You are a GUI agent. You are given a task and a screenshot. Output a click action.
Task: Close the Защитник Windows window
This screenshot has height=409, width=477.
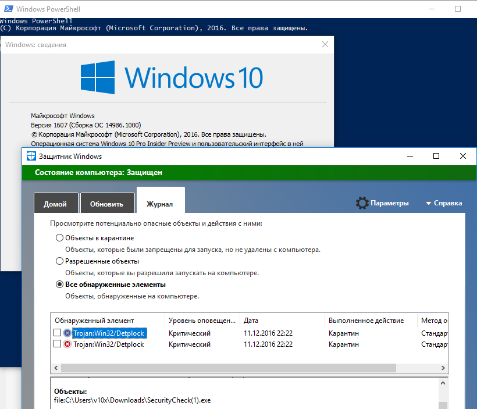click(462, 156)
